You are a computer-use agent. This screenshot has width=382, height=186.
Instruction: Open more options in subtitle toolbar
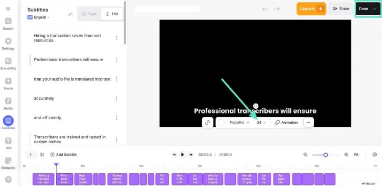pyautogui.click(x=308, y=123)
